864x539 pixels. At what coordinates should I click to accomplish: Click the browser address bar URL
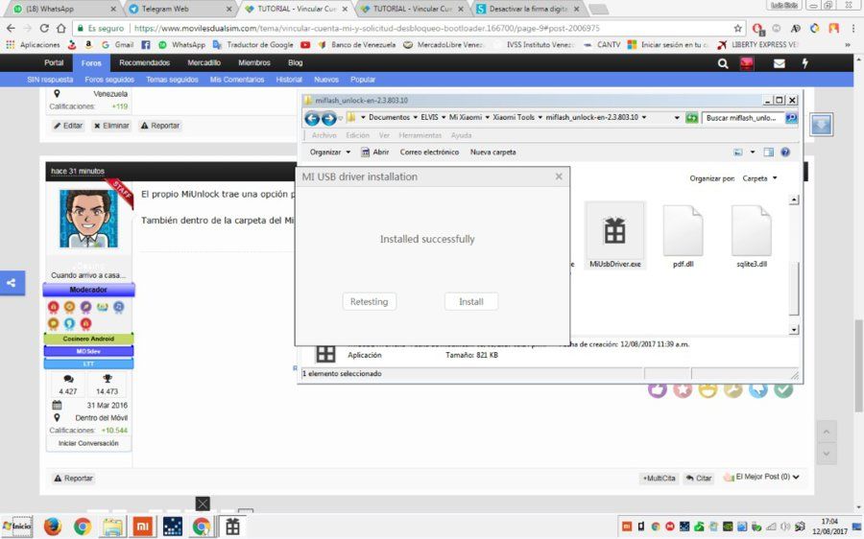(x=367, y=28)
